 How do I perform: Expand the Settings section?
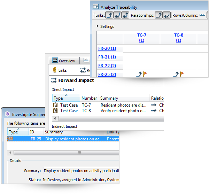98,26
